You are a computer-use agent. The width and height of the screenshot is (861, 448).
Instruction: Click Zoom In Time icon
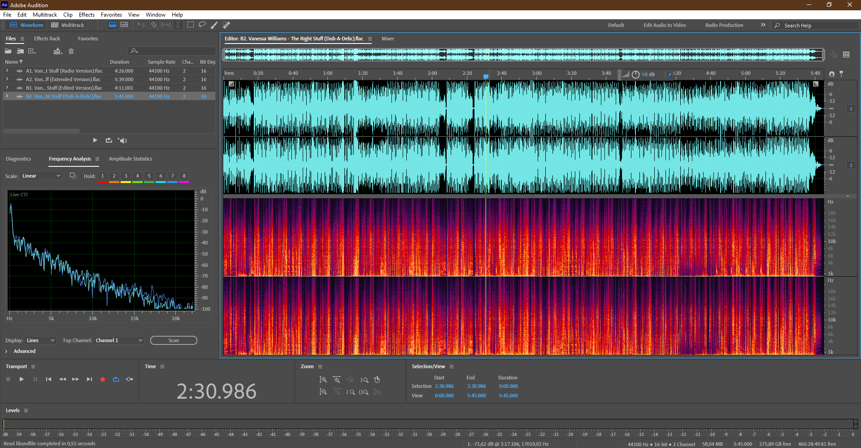pyautogui.click(x=337, y=380)
